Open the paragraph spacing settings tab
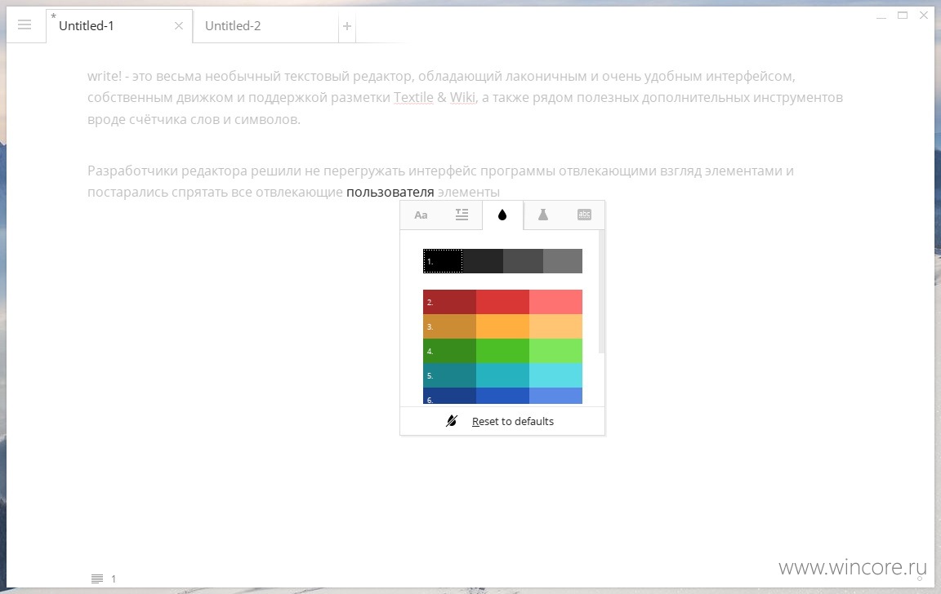 coord(462,215)
